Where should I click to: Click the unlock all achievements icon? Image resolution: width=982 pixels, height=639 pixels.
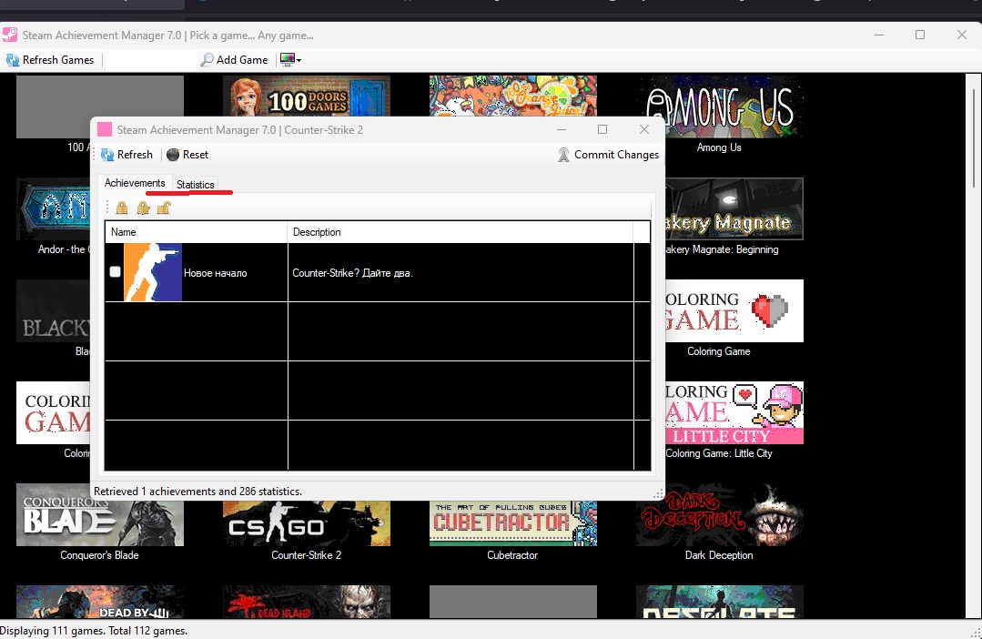pos(164,208)
